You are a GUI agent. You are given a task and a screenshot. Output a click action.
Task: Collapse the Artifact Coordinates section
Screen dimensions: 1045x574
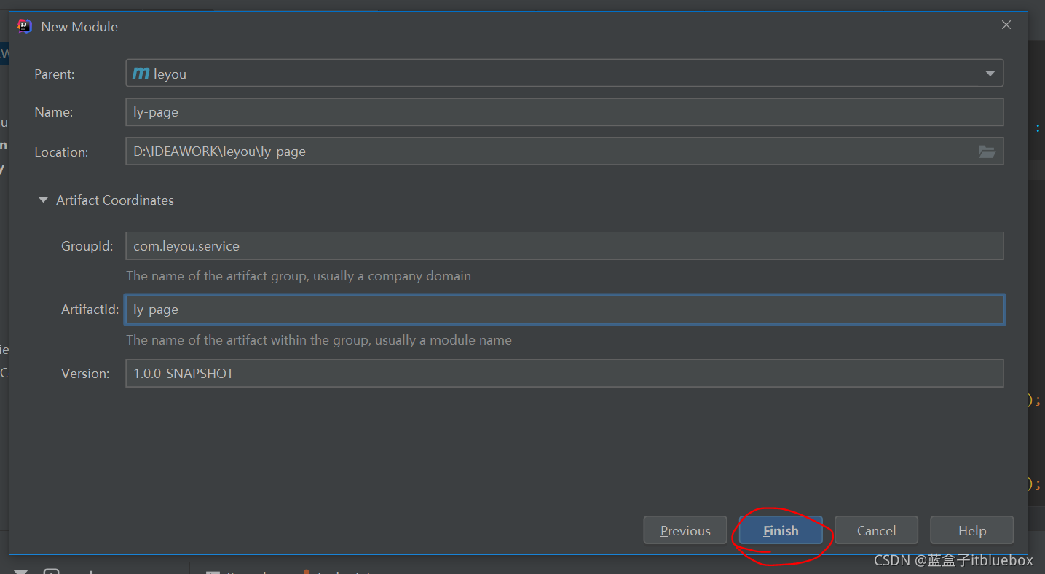tap(43, 200)
